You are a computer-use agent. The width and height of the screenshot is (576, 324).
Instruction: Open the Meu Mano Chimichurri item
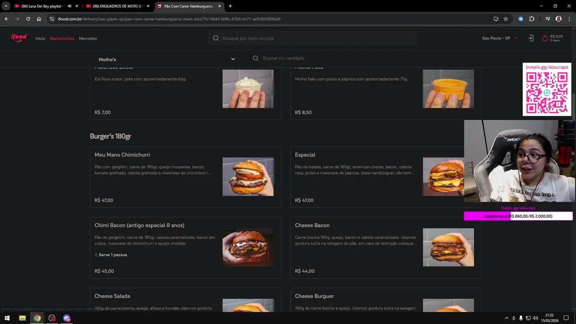click(x=185, y=177)
